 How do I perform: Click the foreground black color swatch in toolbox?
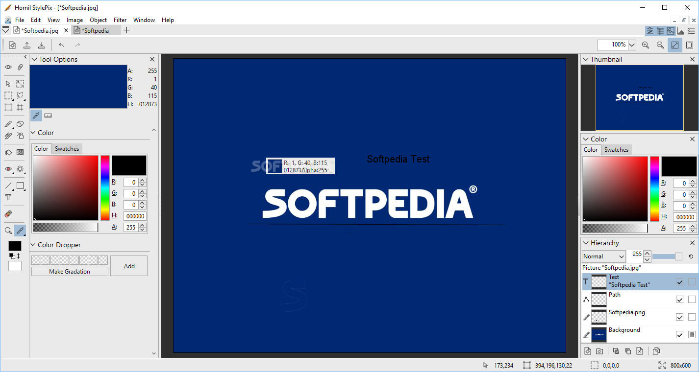point(15,246)
